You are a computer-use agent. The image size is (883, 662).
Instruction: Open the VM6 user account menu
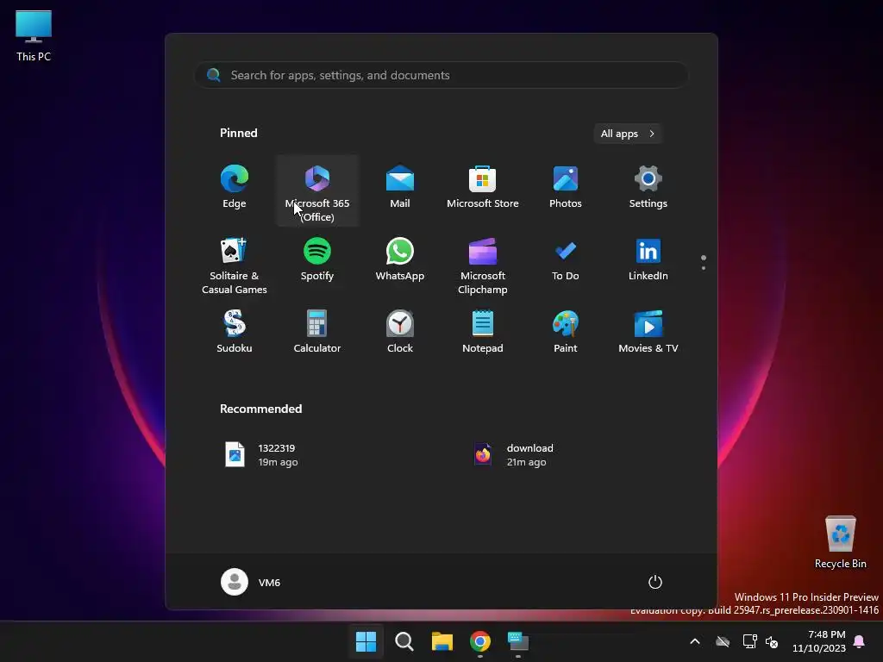251,582
